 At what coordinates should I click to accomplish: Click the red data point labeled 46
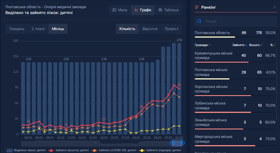141,110
